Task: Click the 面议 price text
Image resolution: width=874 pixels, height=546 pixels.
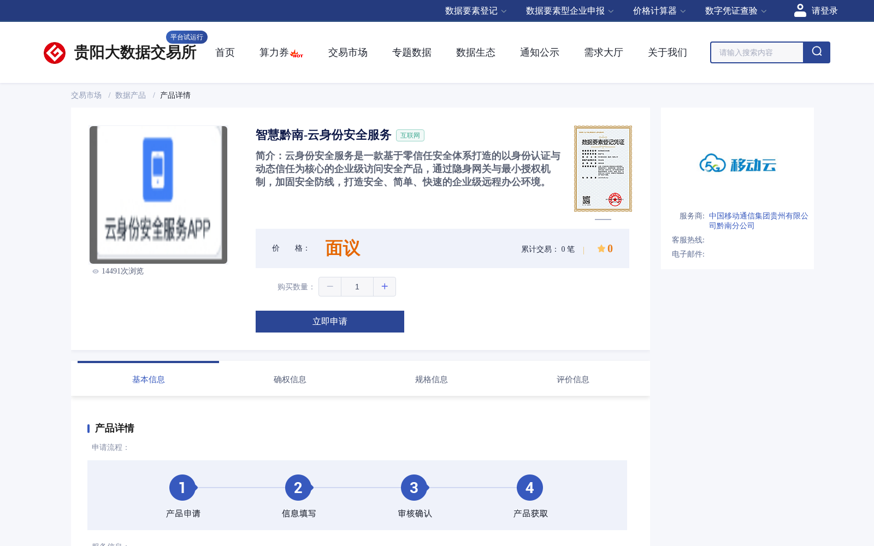Action: tap(343, 248)
